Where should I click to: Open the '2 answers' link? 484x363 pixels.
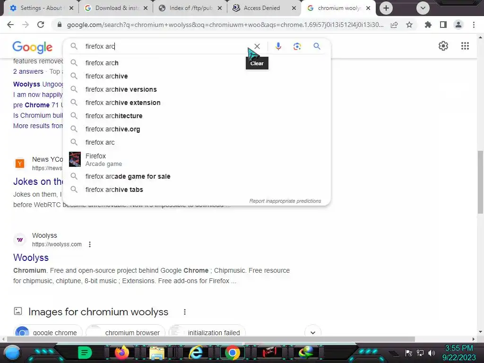click(28, 72)
